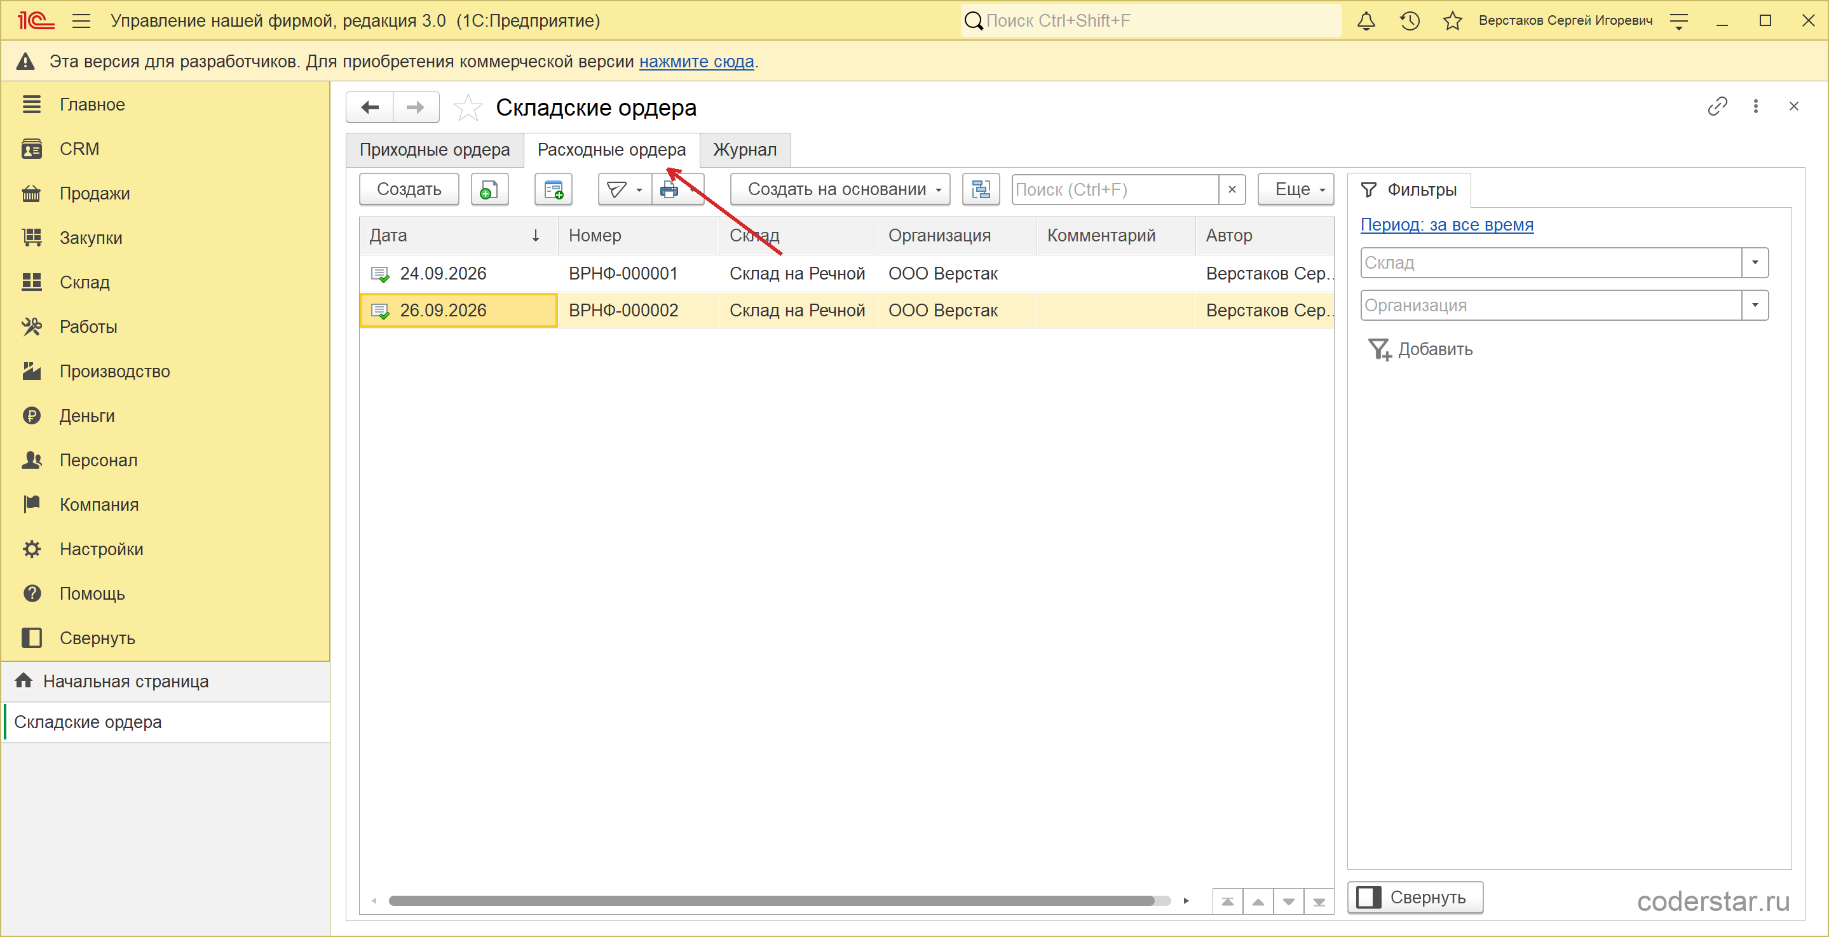Open the Склад filter dropdown arrow
1829x937 pixels.
1755,262
